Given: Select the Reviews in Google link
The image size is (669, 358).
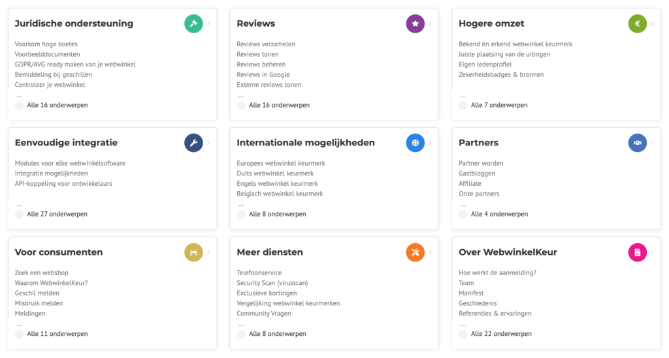Looking at the screenshot, I should click(x=263, y=75).
